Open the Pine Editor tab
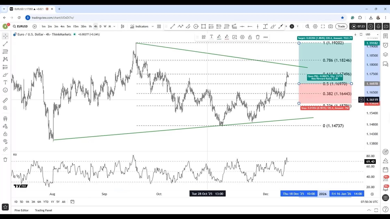Viewport: 390px width, 219px height. click(21, 210)
